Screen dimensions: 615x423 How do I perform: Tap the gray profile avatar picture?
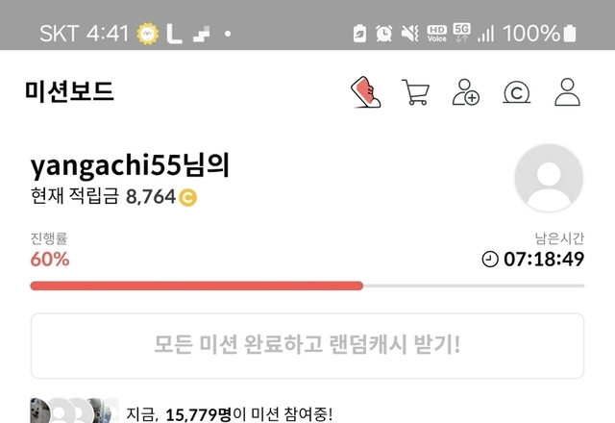549,178
